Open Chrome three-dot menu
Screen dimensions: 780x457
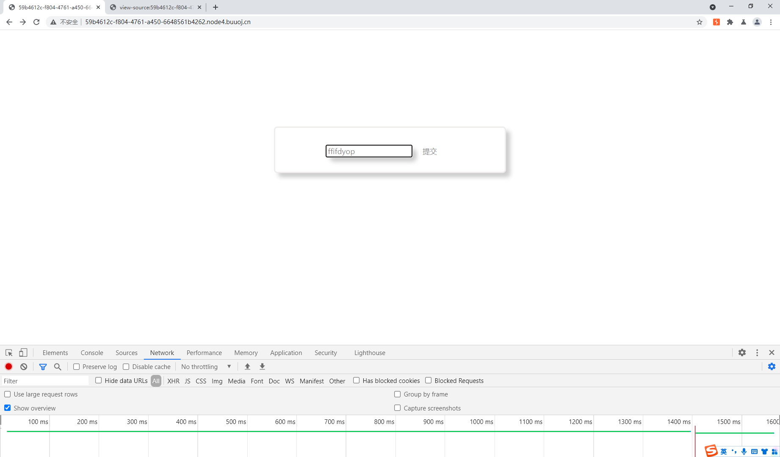click(x=771, y=22)
